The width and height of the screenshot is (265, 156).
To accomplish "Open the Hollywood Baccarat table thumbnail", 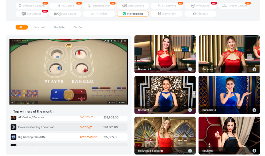I will [x=165, y=136].
